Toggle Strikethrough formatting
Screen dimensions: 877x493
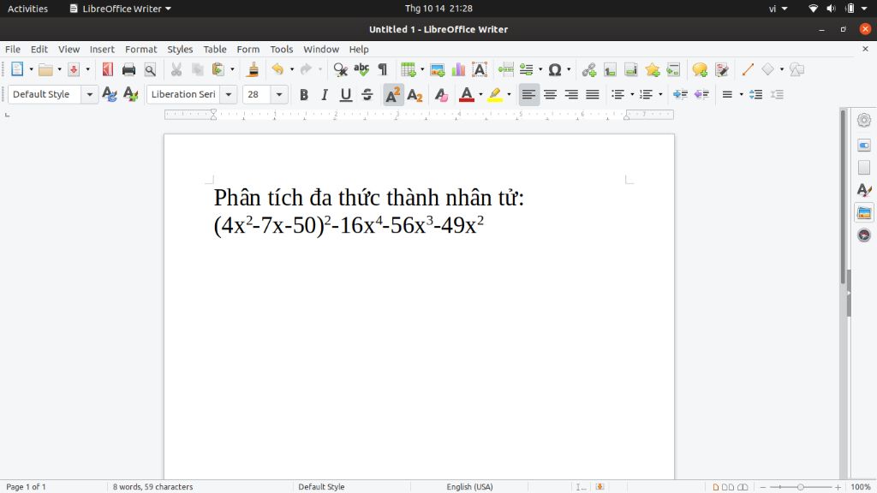[x=367, y=94]
